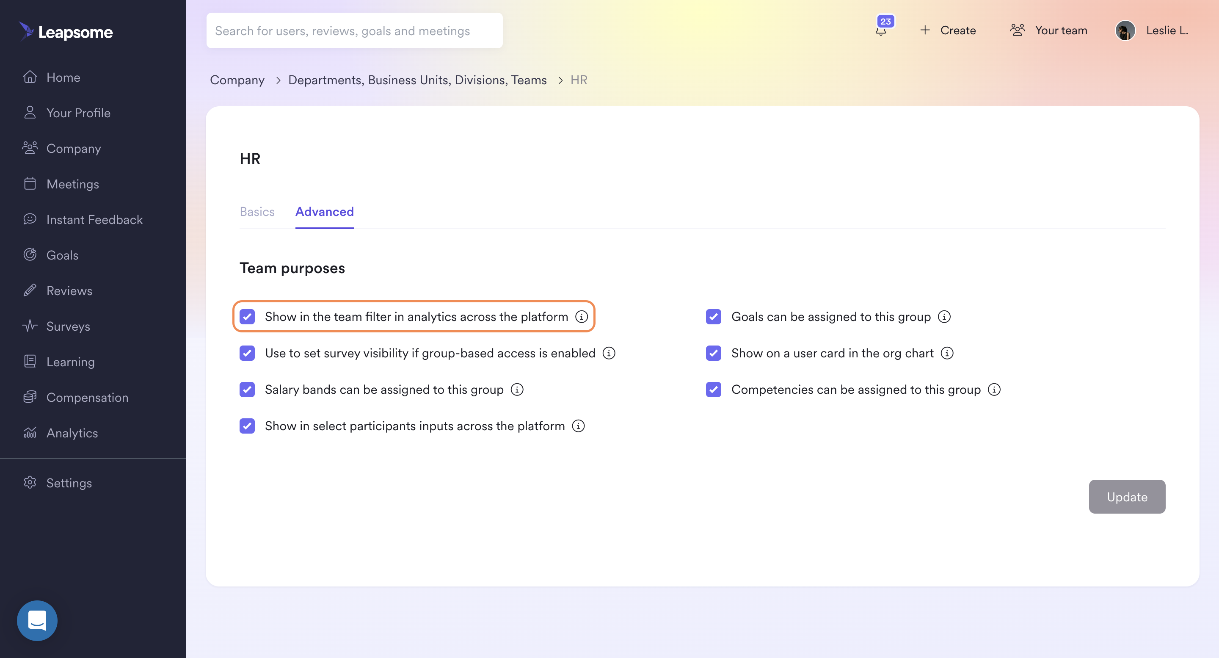Viewport: 1219px width, 658px height.
Task: Click info icon for salary bands option
Action: click(x=517, y=390)
